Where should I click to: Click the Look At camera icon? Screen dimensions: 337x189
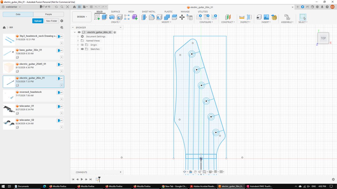[190, 172]
